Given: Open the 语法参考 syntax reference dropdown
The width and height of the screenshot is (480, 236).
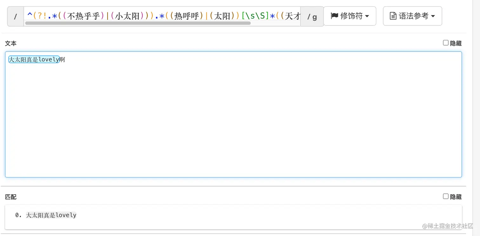Looking at the screenshot, I should 412,16.
